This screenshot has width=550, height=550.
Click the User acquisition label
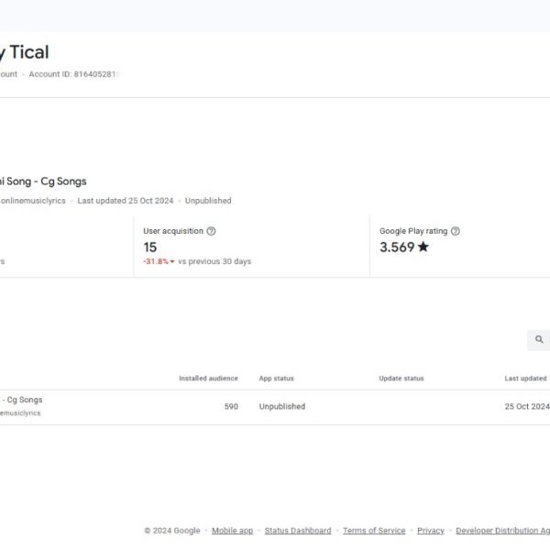[x=173, y=231]
